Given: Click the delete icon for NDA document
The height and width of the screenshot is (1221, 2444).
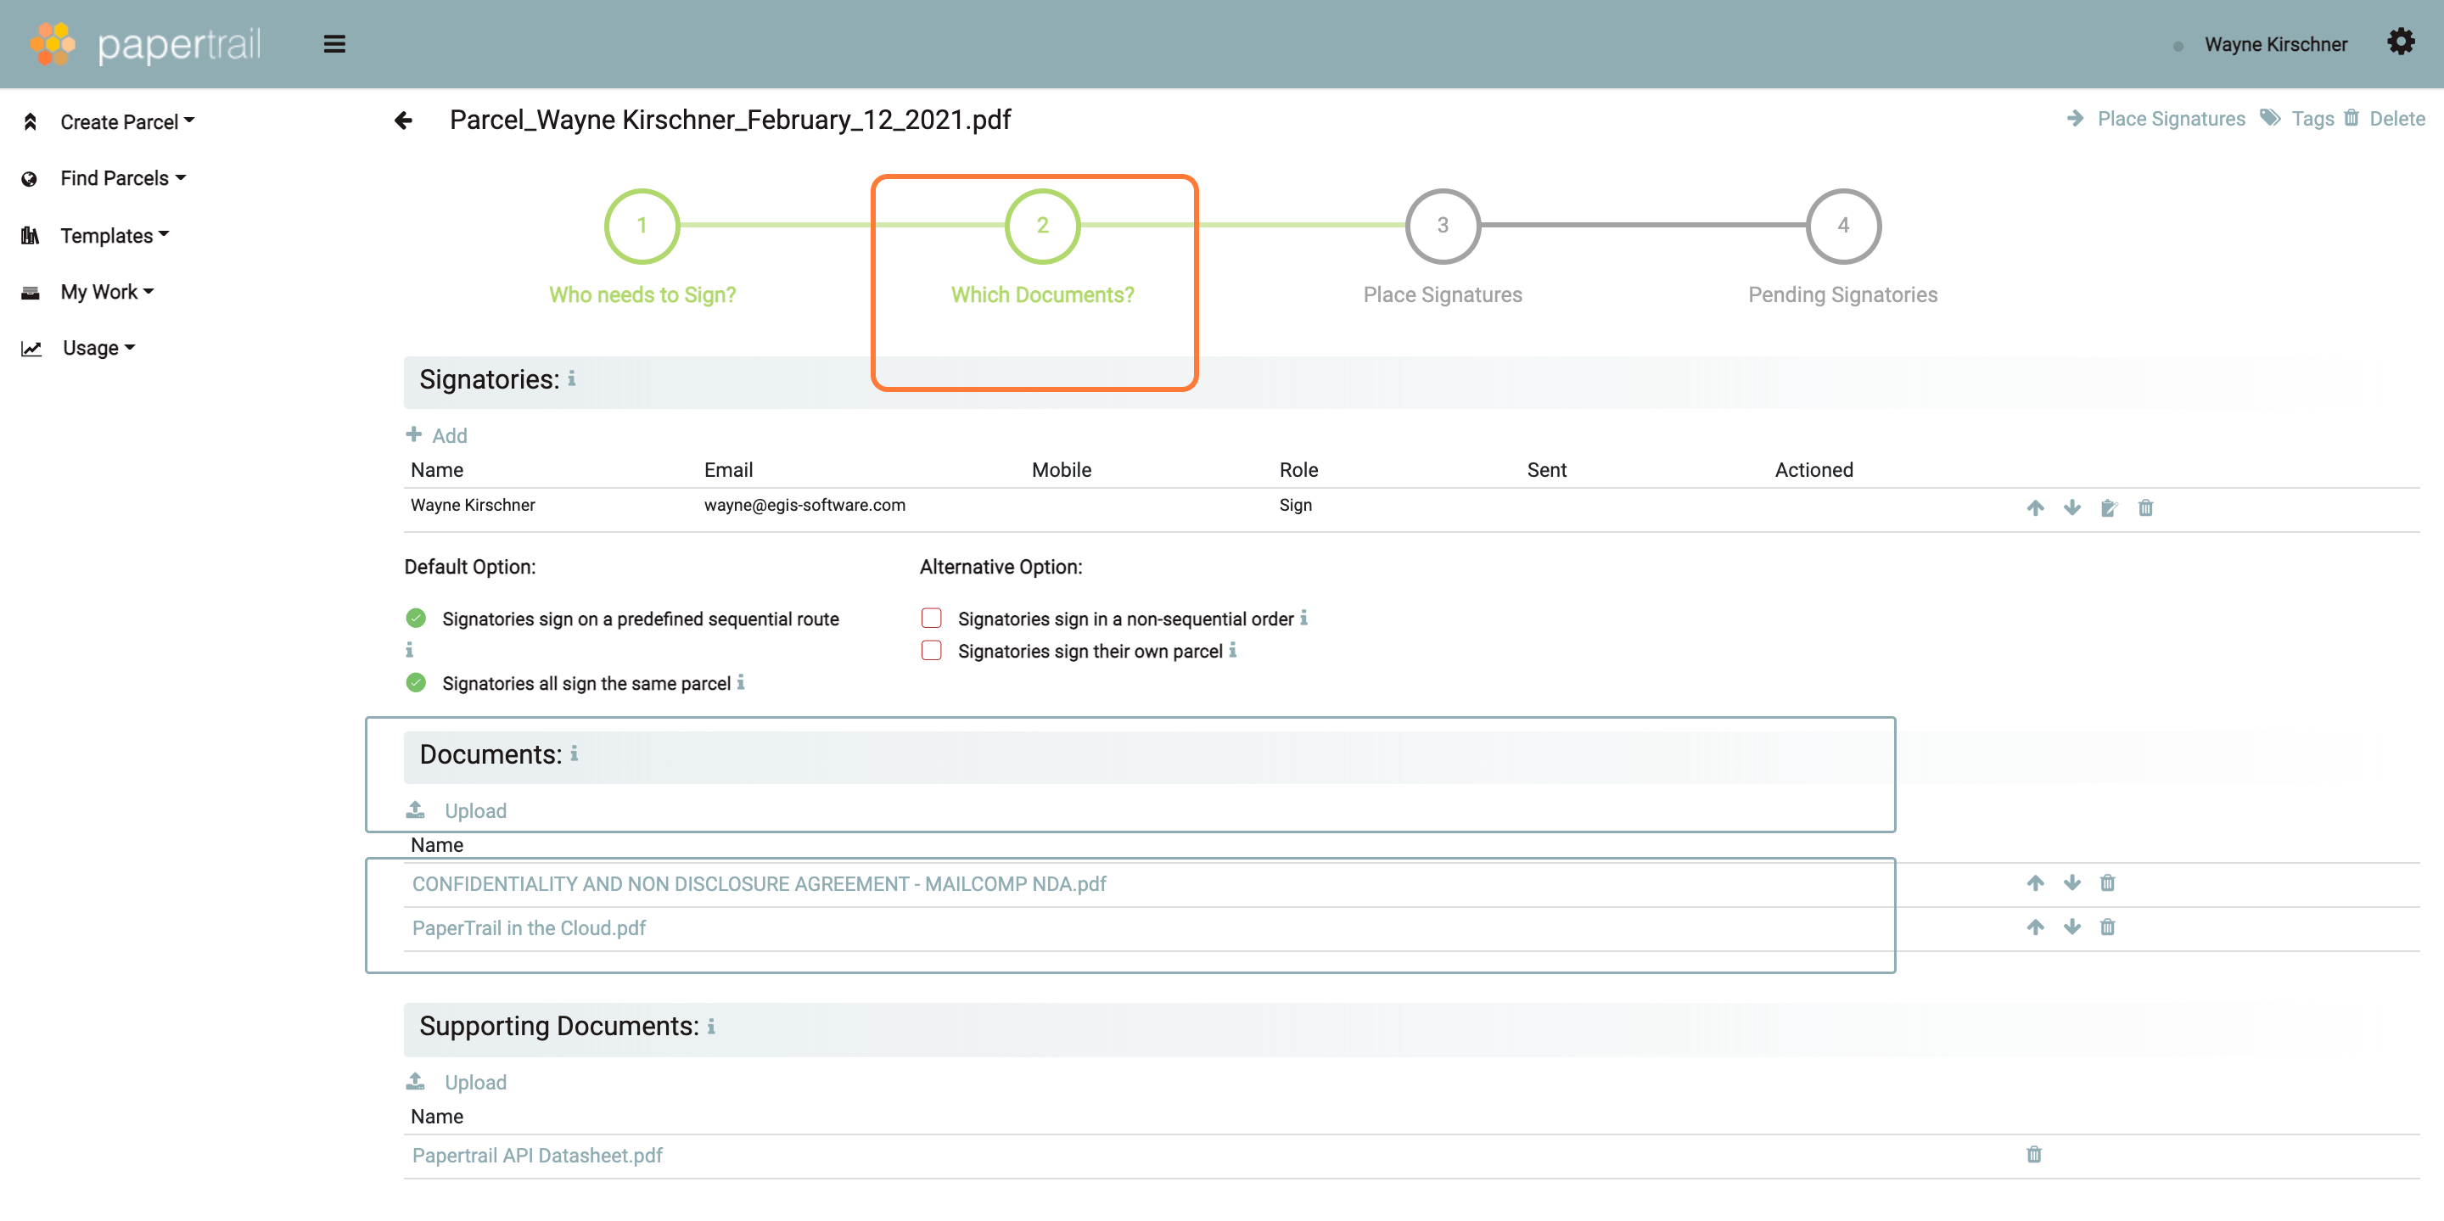Looking at the screenshot, I should click(2107, 882).
